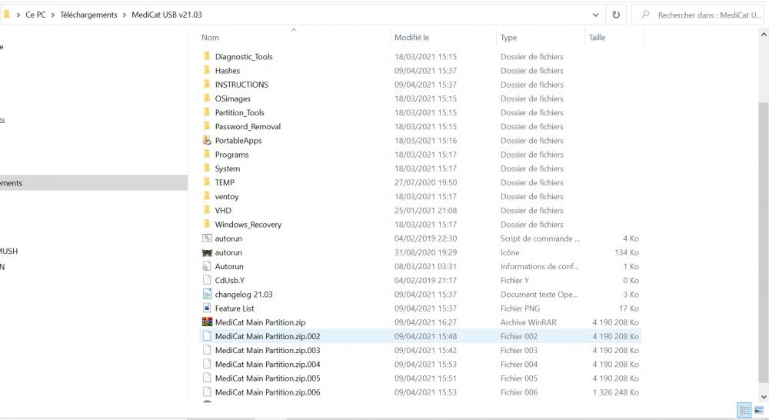Click the vertical scrollbar of file list
The height and width of the screenshot is (420, 769).
click(x=763, y=231)
